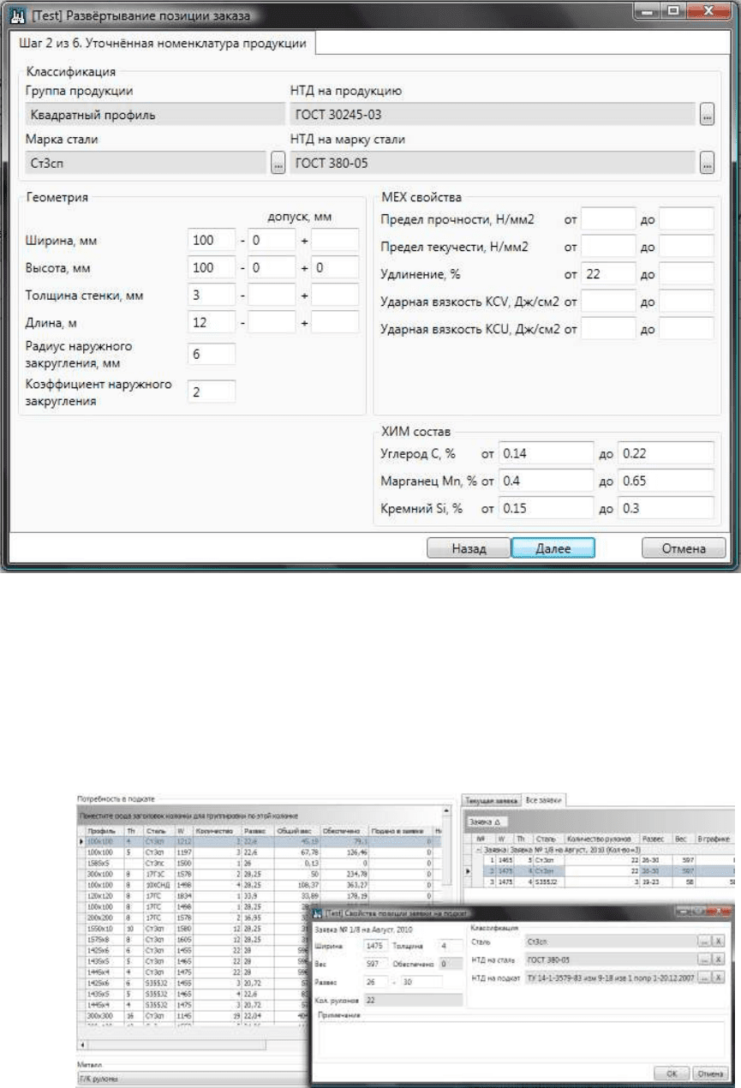Click the Предел текучести 'от' field
The width and height of the screenshot is (741, 1088).
tap(608, 247)
